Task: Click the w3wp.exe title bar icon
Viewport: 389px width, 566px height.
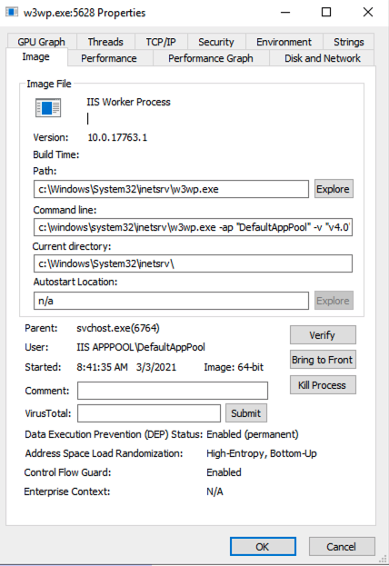Action: point(12,13)
